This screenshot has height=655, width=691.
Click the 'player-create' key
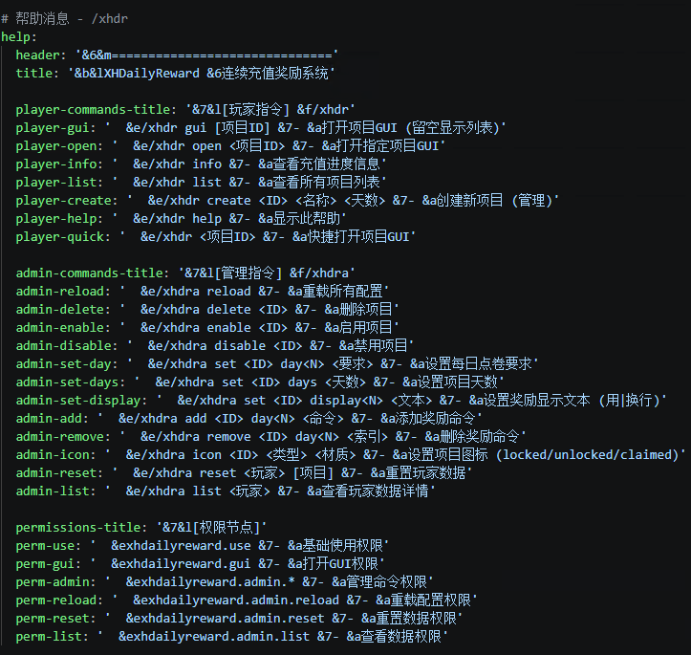(63, 201)
